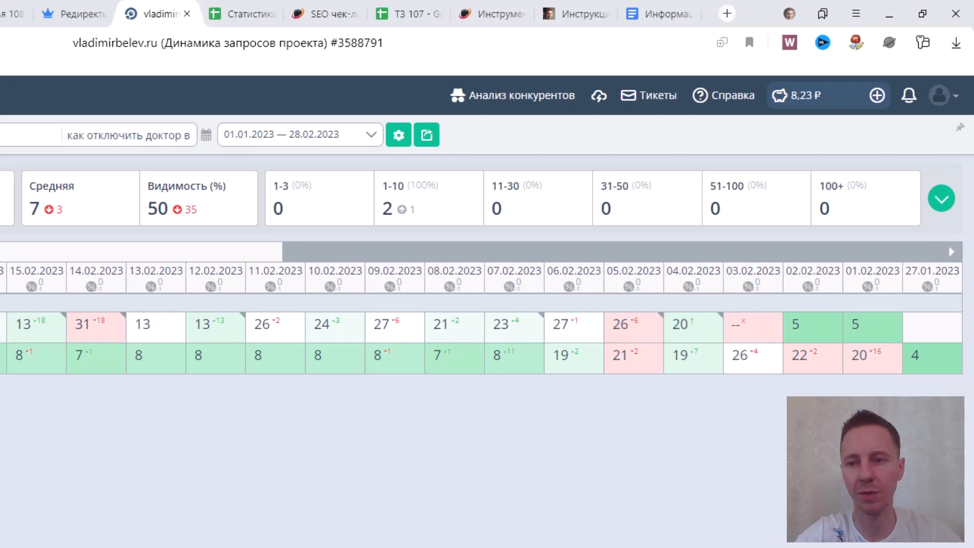Click the pin icon at right edge
The image size is (974, 548).
tap(960, 127)
